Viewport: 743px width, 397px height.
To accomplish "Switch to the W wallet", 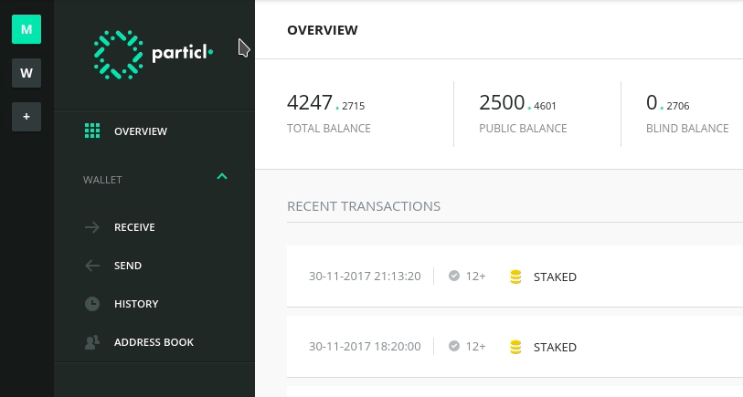I will (x=27, y=73).
